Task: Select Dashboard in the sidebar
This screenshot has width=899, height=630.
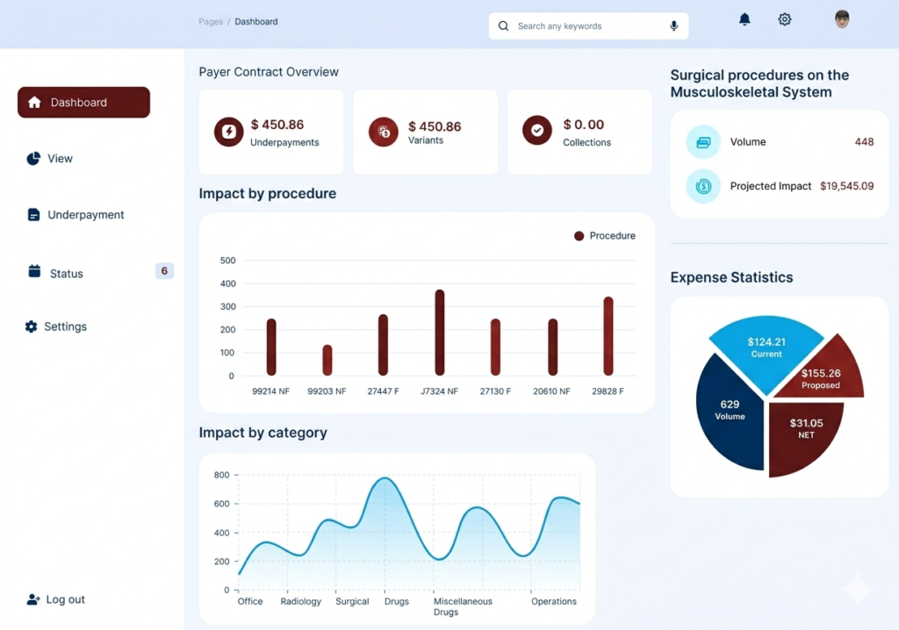Action: pos(83,103)
